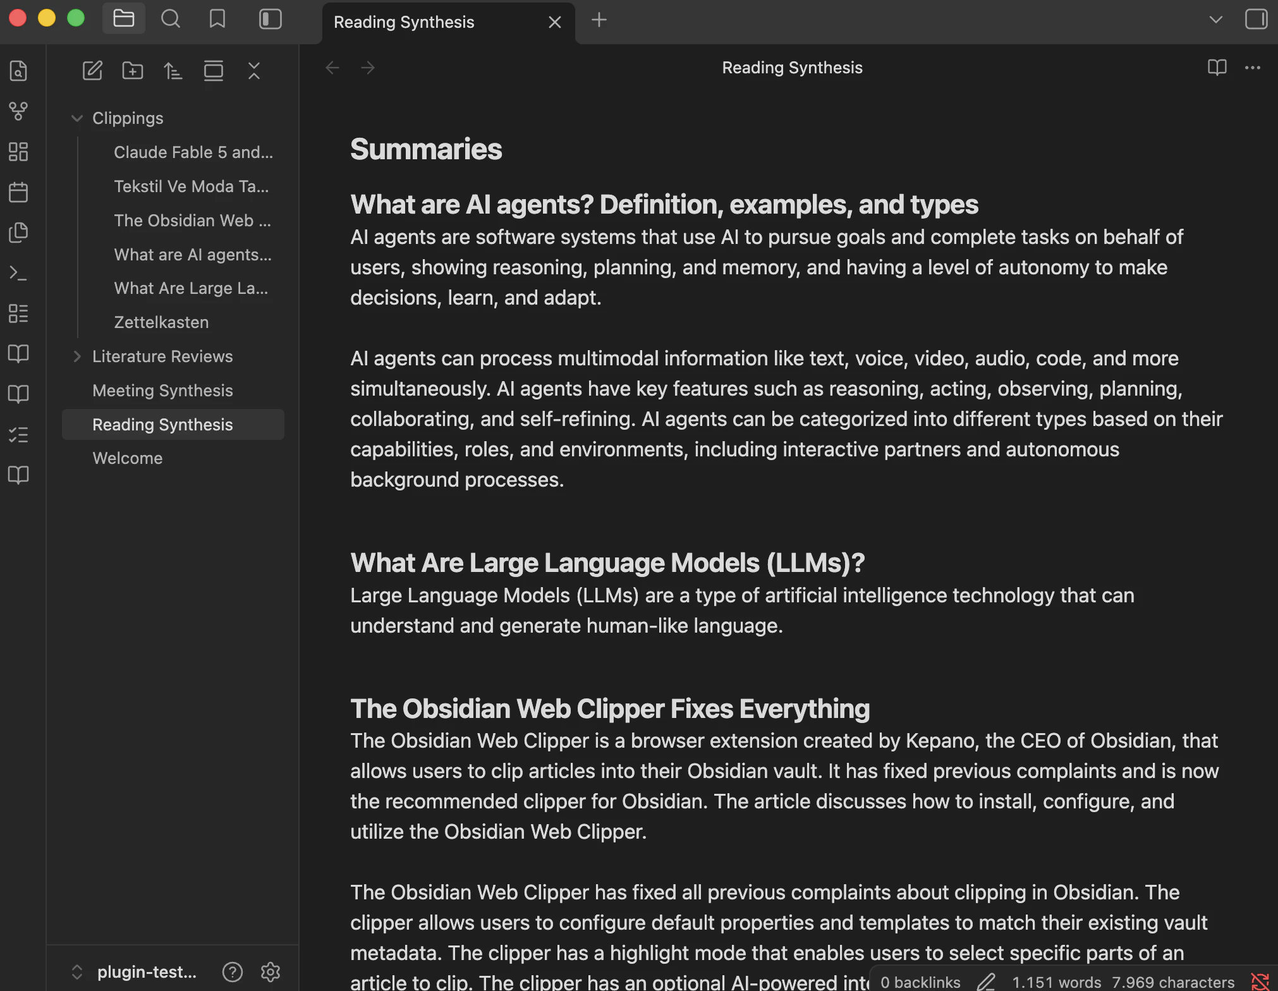Viewport: 1278px width, 991px height.
Task: Open the help icon
Action: tap(233, 972)
